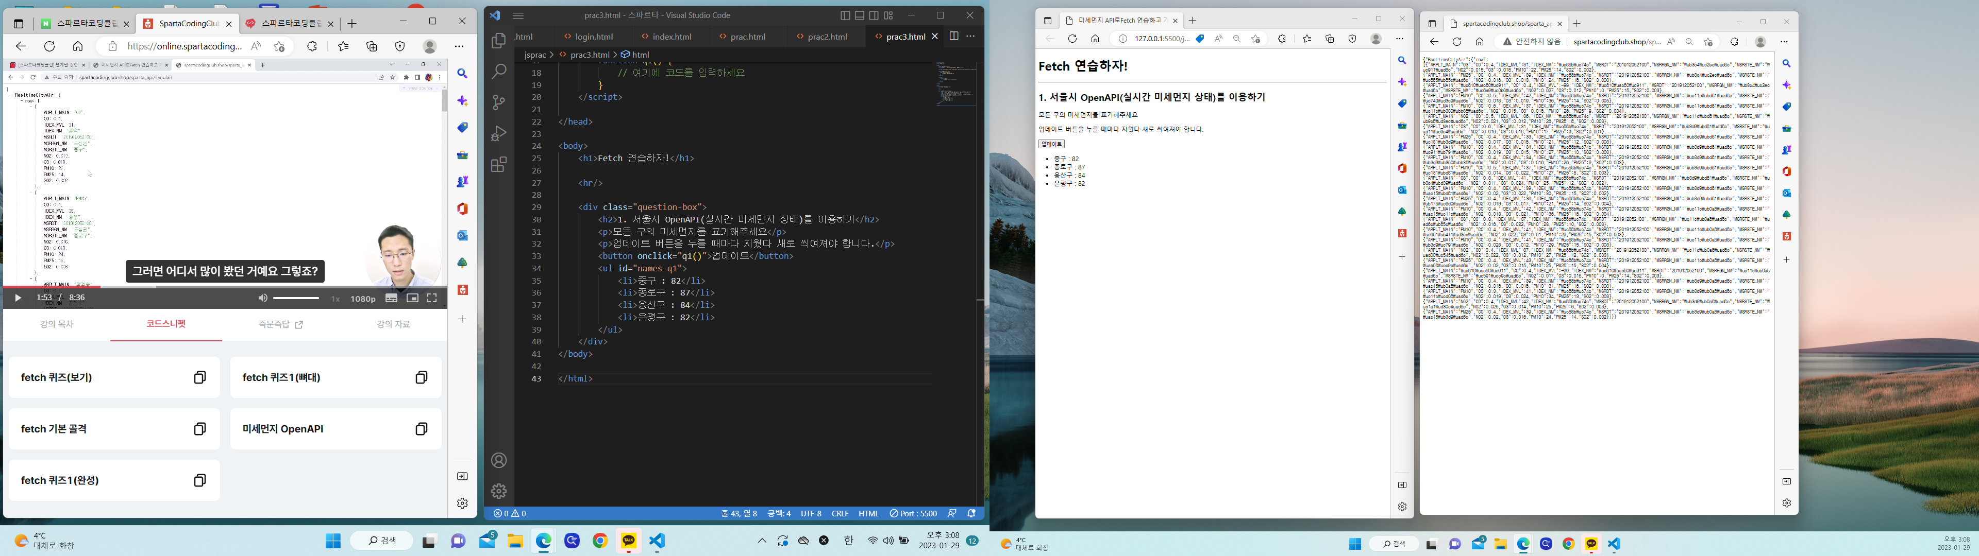Change the HTML language mode
Viewport: 1979px width, 556px height.
pyautogui.click(x=868, y=514)
